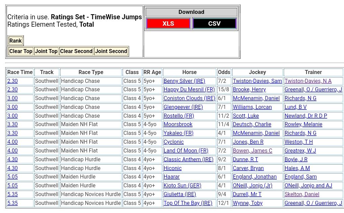Choose the Clear Second filter
This screenshot has width=344, height=213.
coord(76,51)
